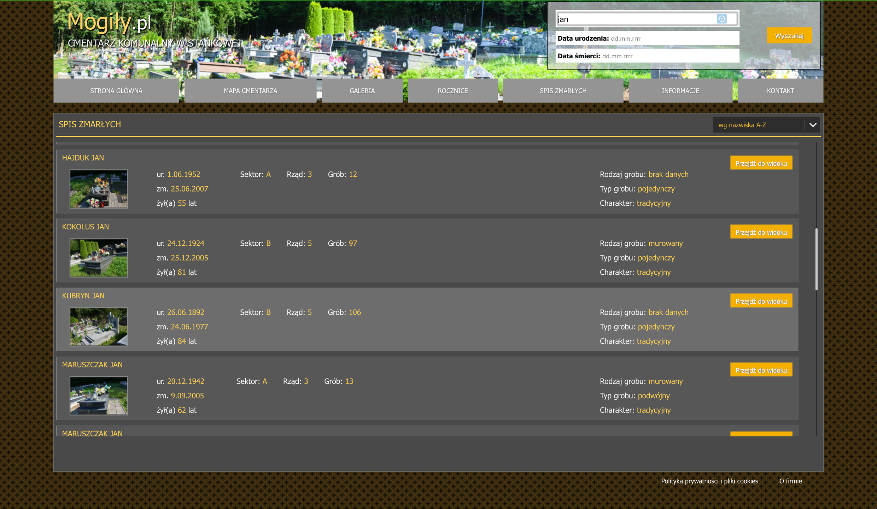877x509 pixels.
Task: Click the results list scrollbar thumb
Action: [816, 259]
